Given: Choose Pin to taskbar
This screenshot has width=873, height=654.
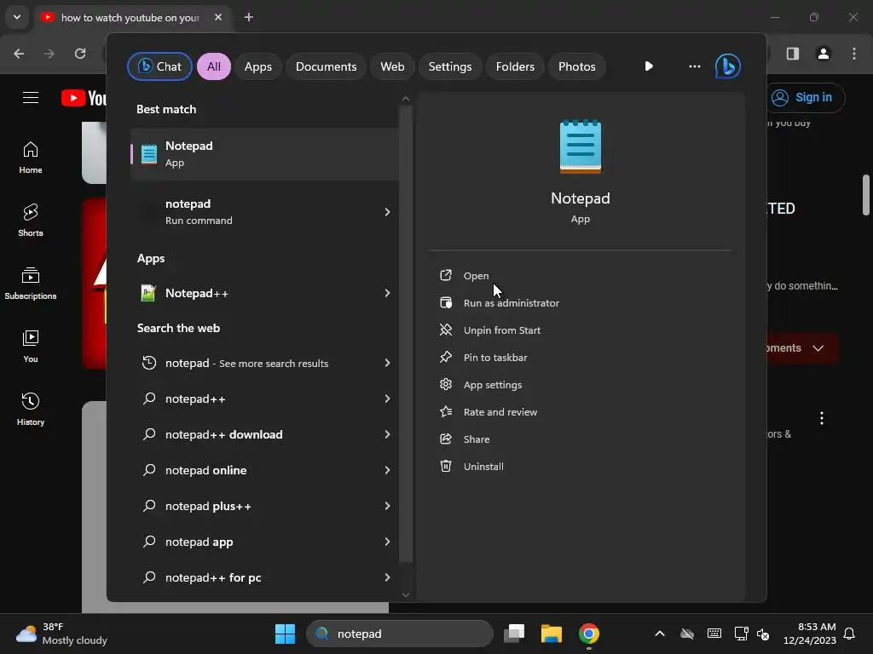Looking at the screenshot, I should click(495, 358).
